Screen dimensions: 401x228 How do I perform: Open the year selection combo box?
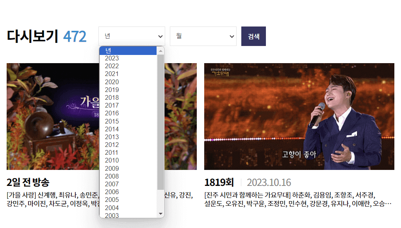pos(132,36)
